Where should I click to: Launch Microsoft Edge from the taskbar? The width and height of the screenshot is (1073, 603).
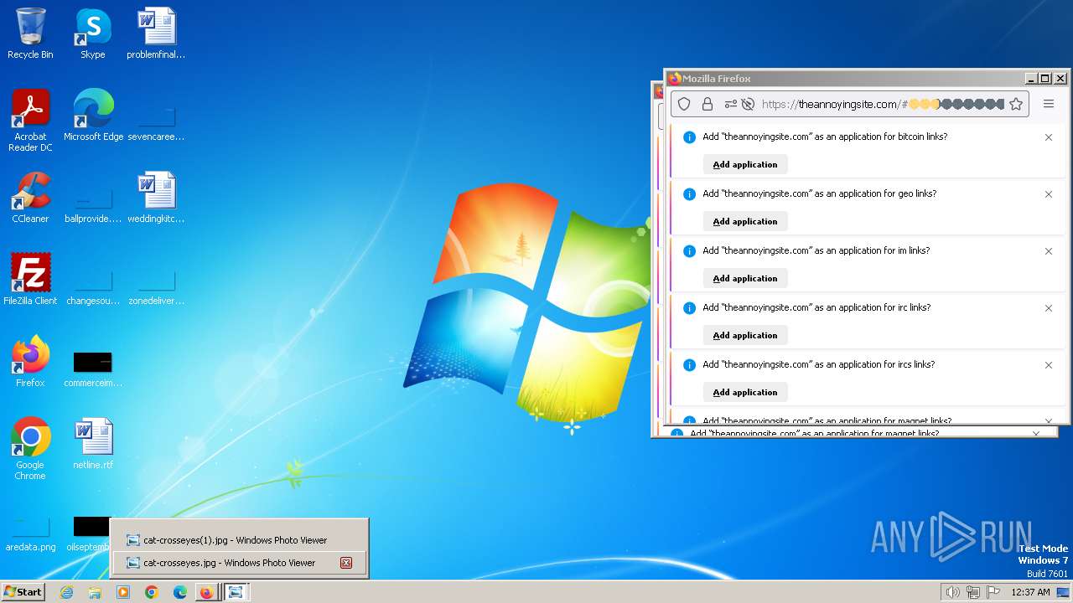[x=179, y=592]
